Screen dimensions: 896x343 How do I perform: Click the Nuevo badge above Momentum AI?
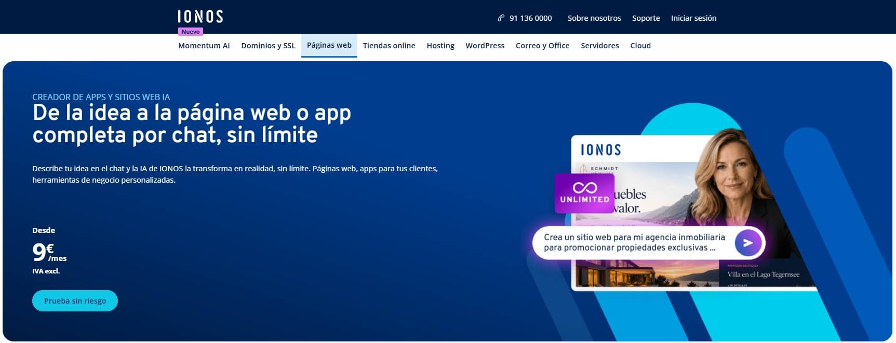click(191, 32)
